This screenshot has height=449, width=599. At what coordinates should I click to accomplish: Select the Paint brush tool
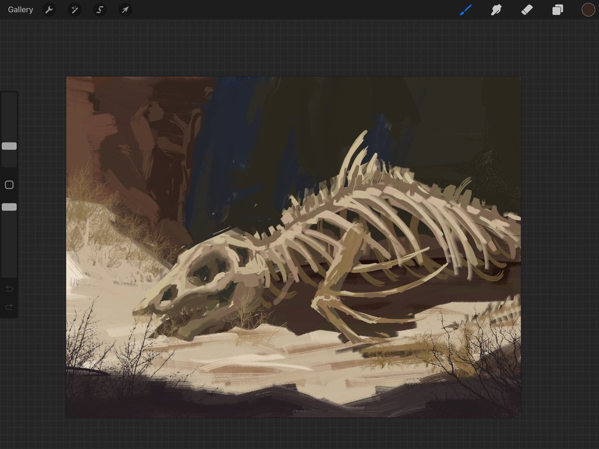466,9
